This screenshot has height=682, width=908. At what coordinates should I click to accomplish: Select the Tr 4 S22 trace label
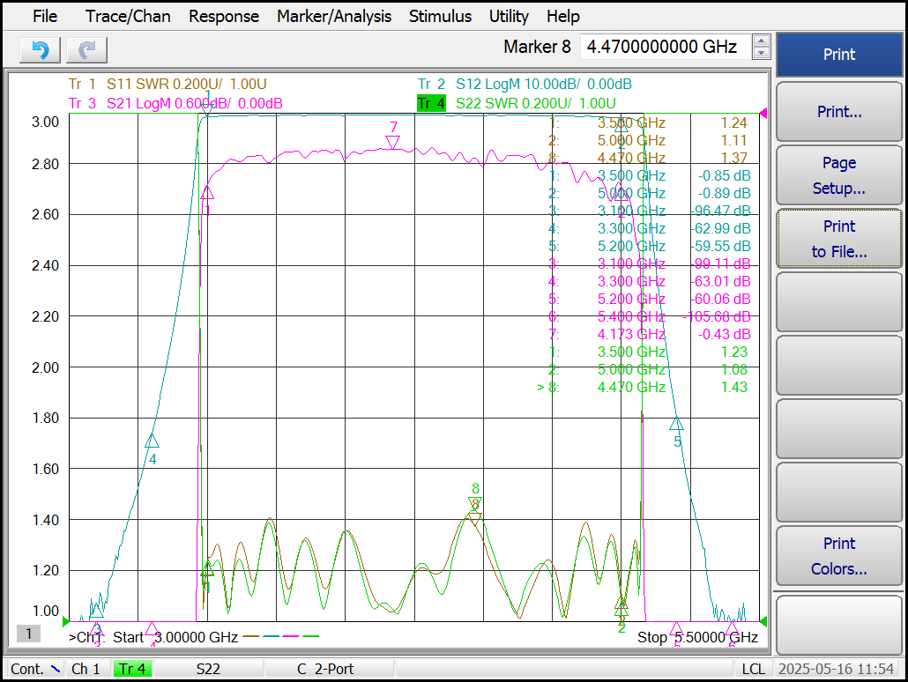point(517,104)
